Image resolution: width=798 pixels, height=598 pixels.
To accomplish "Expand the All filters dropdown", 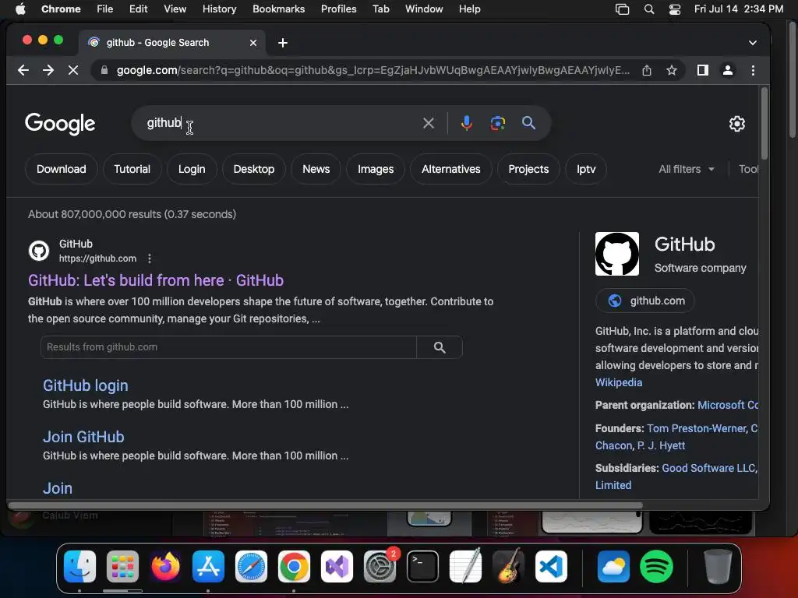I will [686, 169].
